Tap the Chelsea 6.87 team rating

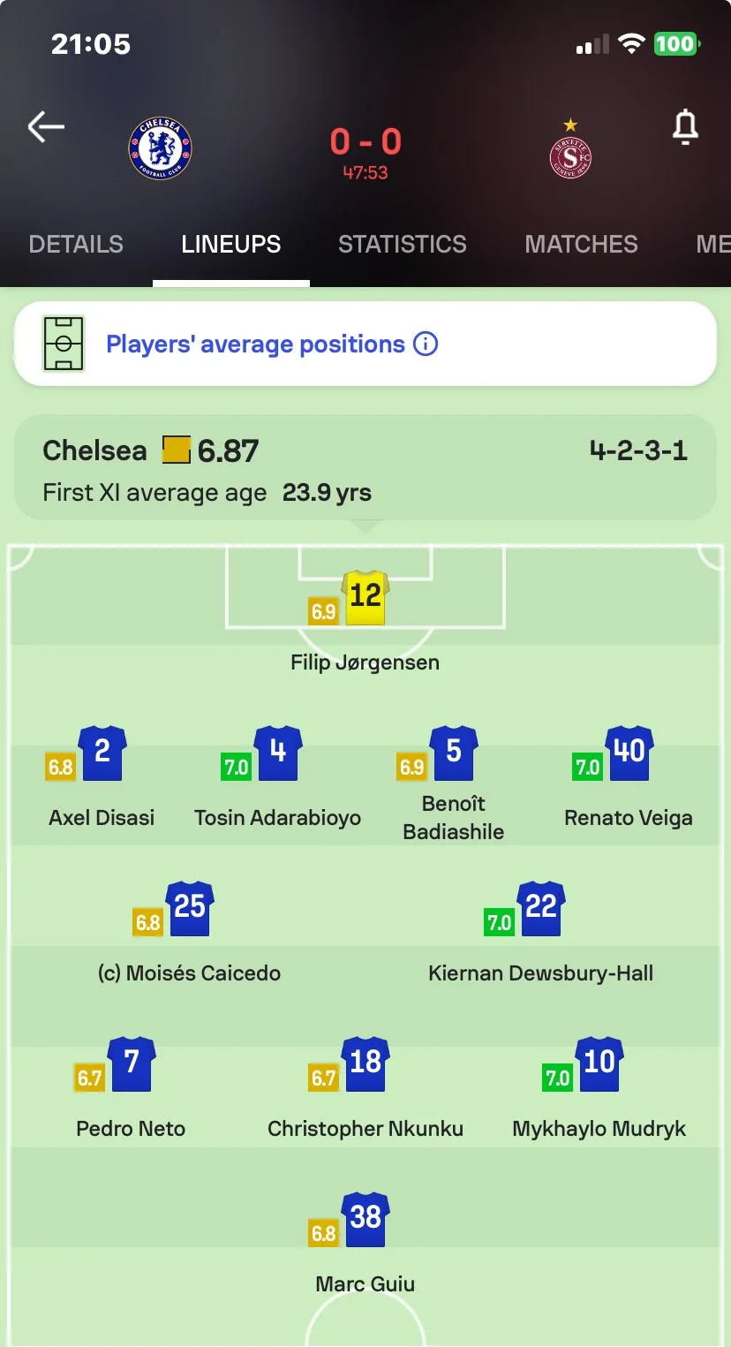click(228, 451)
